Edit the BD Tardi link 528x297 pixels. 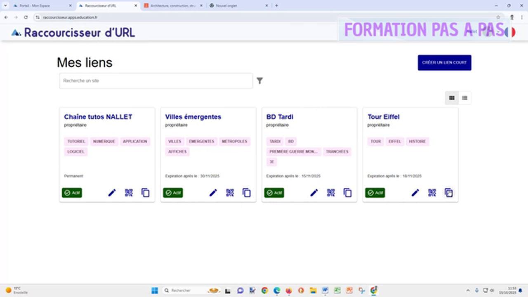pyautogui.click(x=314, y=193)
